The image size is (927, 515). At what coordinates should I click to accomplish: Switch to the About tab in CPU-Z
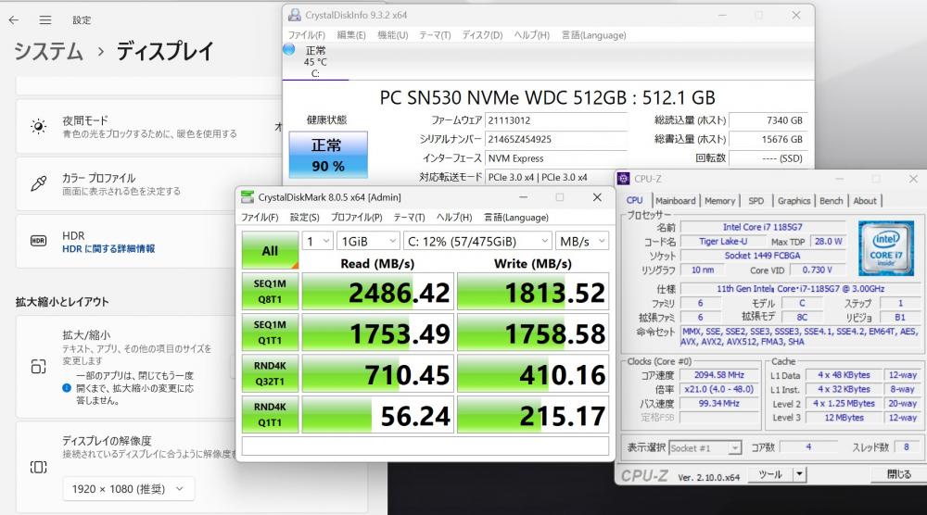pyautogui.click(x=865, y=201)
